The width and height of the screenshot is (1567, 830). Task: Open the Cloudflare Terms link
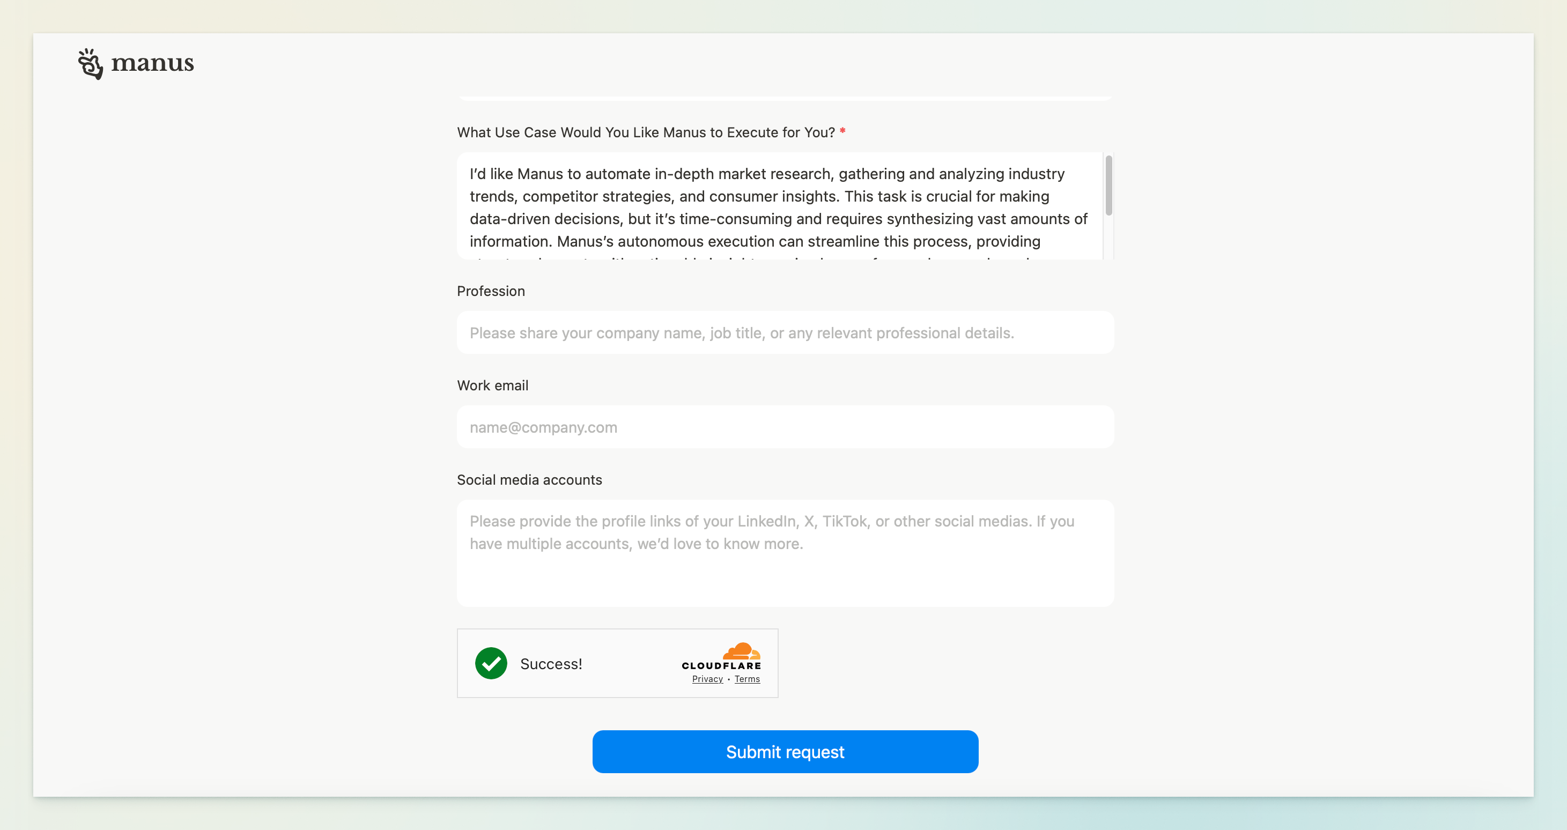(x=746, y=679)
